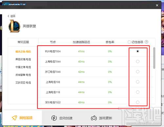Click the 上海电信108 node name
The width and height of the screenshot is (164, 127).
[x=53, y=82]
